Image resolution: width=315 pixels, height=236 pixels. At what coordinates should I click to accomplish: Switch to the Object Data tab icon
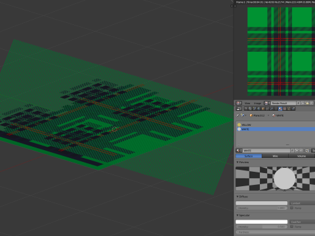pos(276,109)
